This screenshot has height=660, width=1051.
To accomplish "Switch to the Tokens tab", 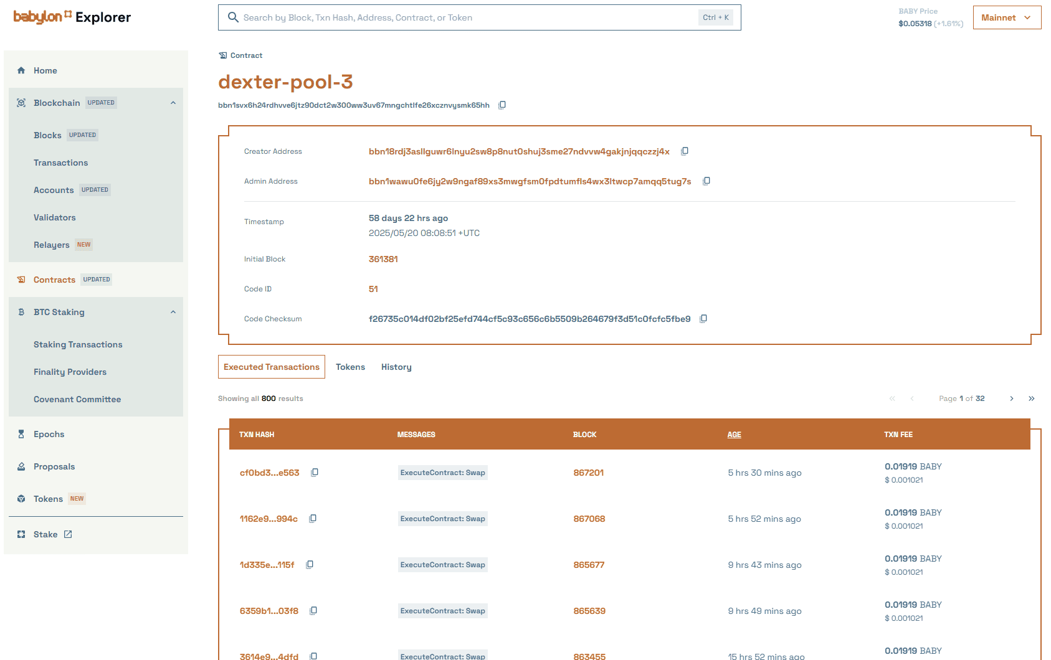I will tap(350, 367).
